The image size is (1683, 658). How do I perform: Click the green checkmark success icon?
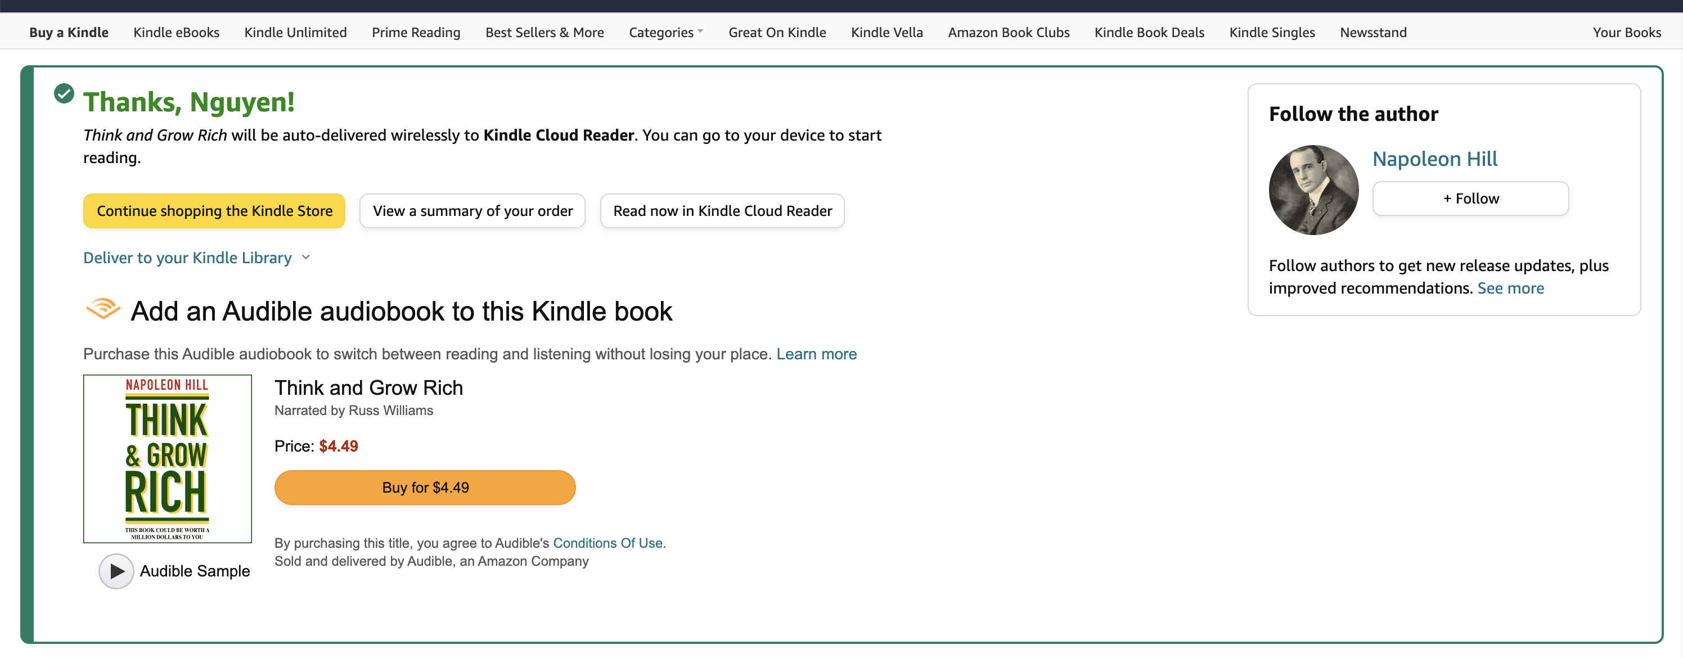tap(64, 93)
